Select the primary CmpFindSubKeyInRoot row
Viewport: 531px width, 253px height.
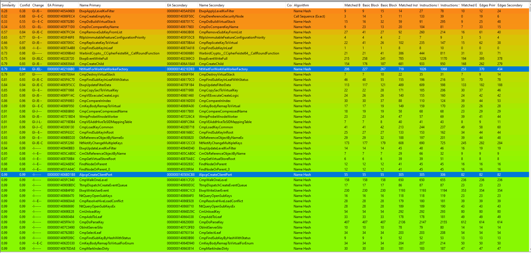pyautogui.click(x=96, y=132)
